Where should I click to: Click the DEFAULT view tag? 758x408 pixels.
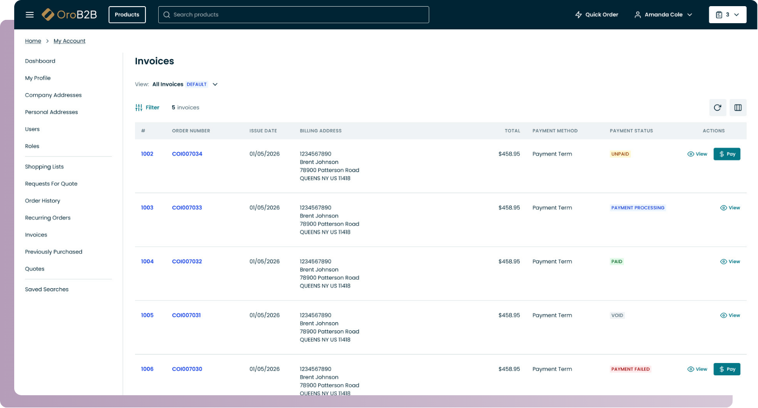coord(197,84)
